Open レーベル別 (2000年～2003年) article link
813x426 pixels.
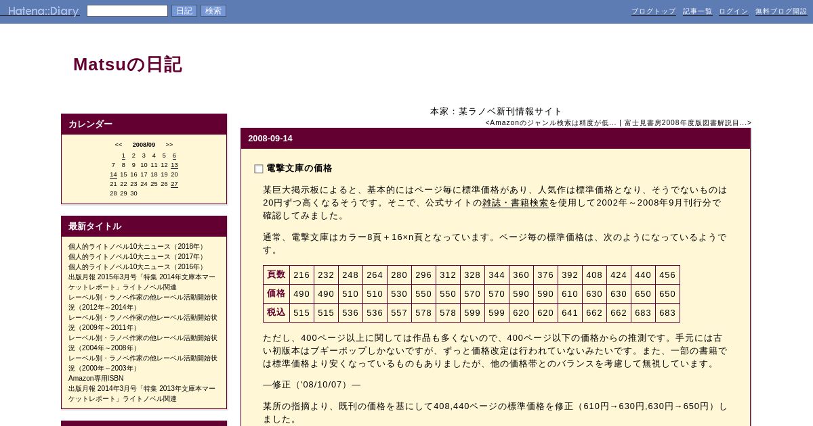point(143,363)
